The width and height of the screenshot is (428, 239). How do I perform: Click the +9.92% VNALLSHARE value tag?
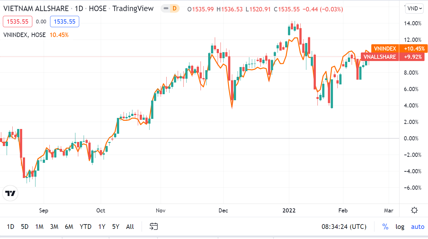coord(412,57)
